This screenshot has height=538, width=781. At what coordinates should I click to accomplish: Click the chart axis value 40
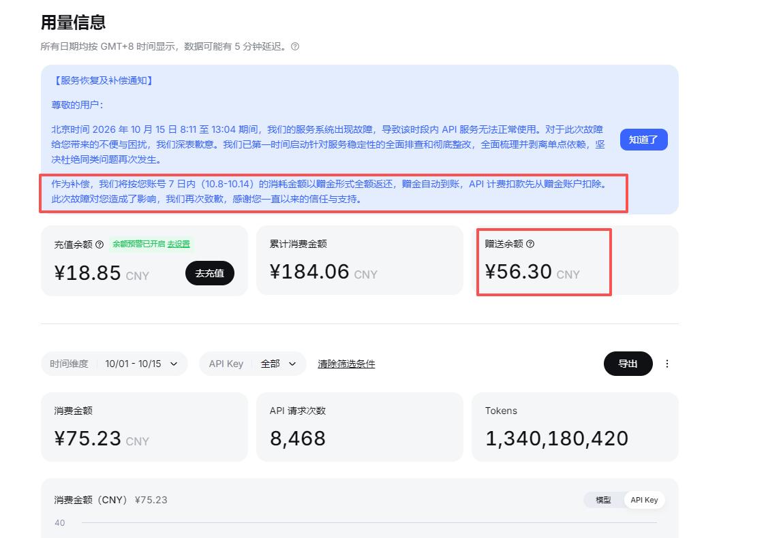coord(60,522)
